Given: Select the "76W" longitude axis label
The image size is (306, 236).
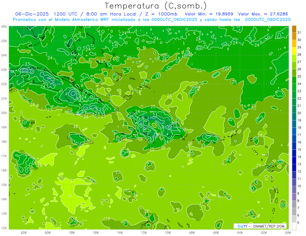Looking at the screenshot, I should pyautogui.click(x=96, y=232).
